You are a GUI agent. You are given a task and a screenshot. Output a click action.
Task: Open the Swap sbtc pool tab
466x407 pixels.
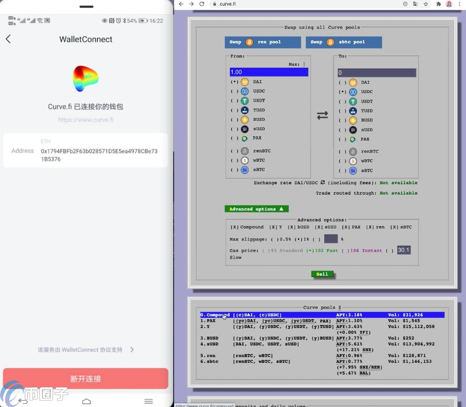coord(344,42)
